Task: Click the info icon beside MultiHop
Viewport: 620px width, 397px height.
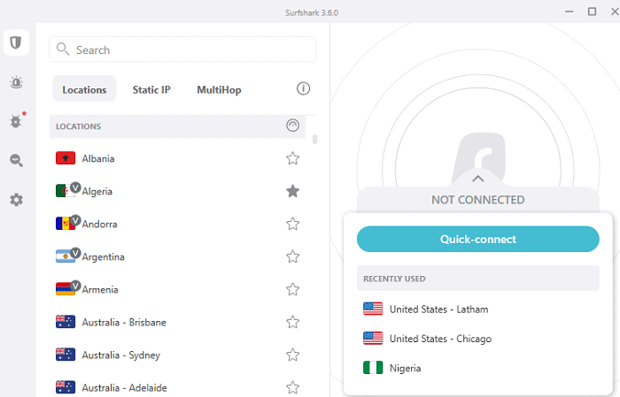Action: [x=303, y=89]
